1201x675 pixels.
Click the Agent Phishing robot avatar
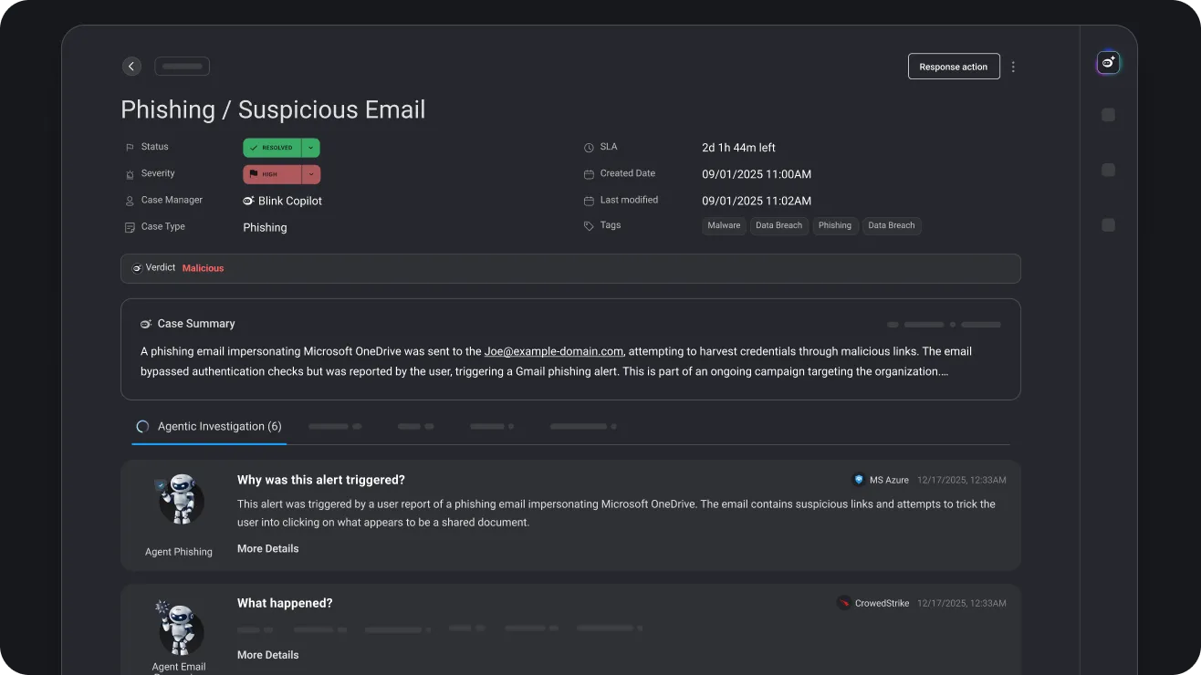pos(180,499)
